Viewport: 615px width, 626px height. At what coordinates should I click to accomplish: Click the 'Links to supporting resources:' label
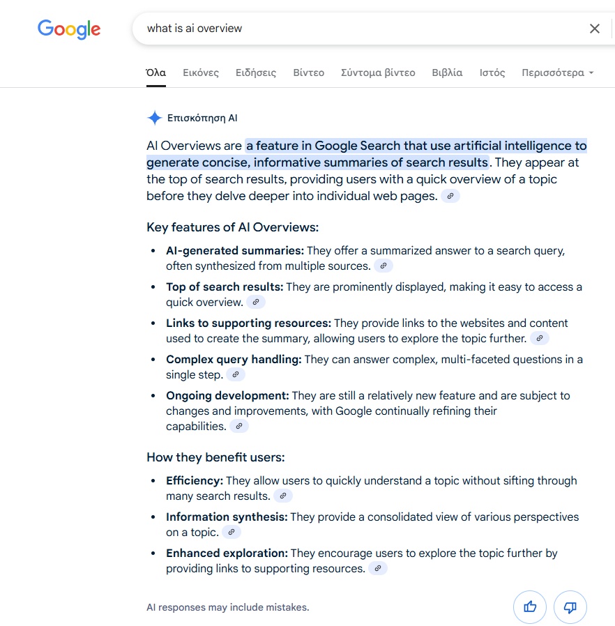point(248,323)
